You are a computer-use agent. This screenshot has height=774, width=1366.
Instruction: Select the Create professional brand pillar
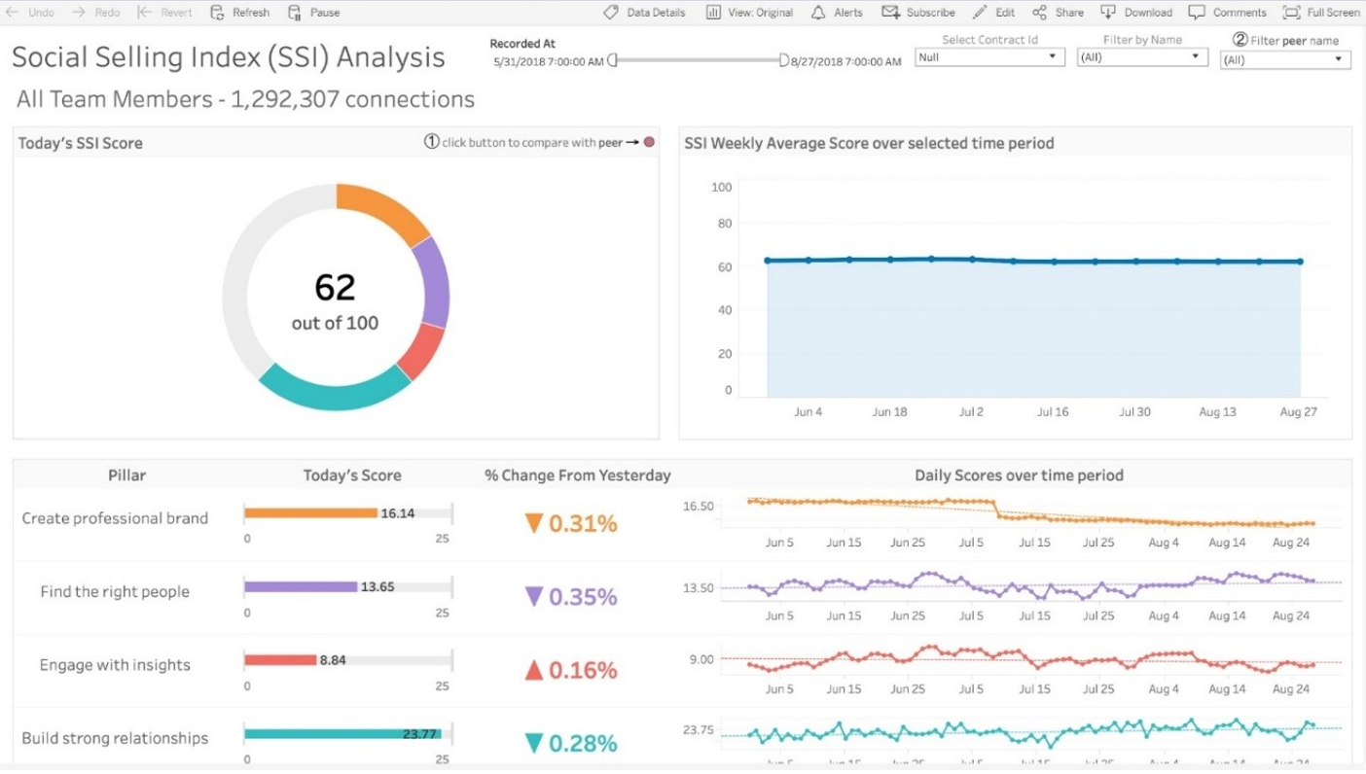(115, 518)
